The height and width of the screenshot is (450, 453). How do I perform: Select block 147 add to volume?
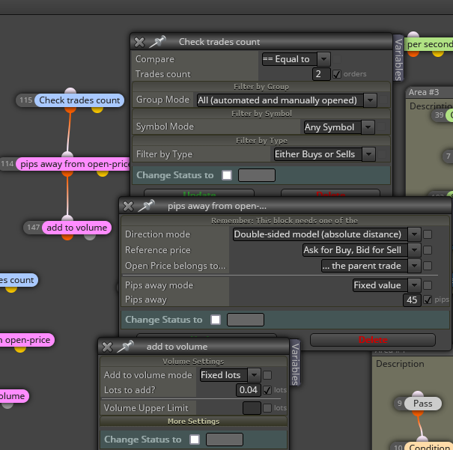pos(76,228)
